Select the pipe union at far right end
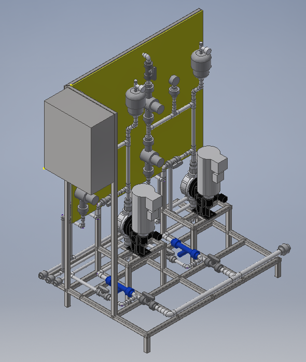 click(285, 249)
